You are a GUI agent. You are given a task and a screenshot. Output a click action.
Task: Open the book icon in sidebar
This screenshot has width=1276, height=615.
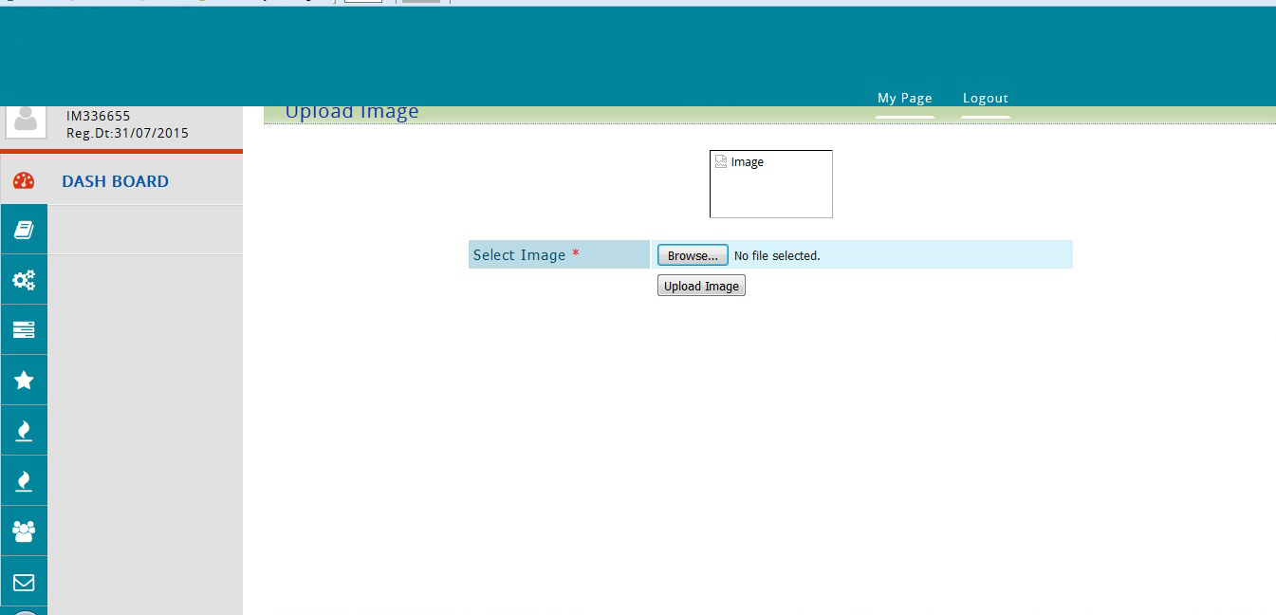tap(24, 230)
